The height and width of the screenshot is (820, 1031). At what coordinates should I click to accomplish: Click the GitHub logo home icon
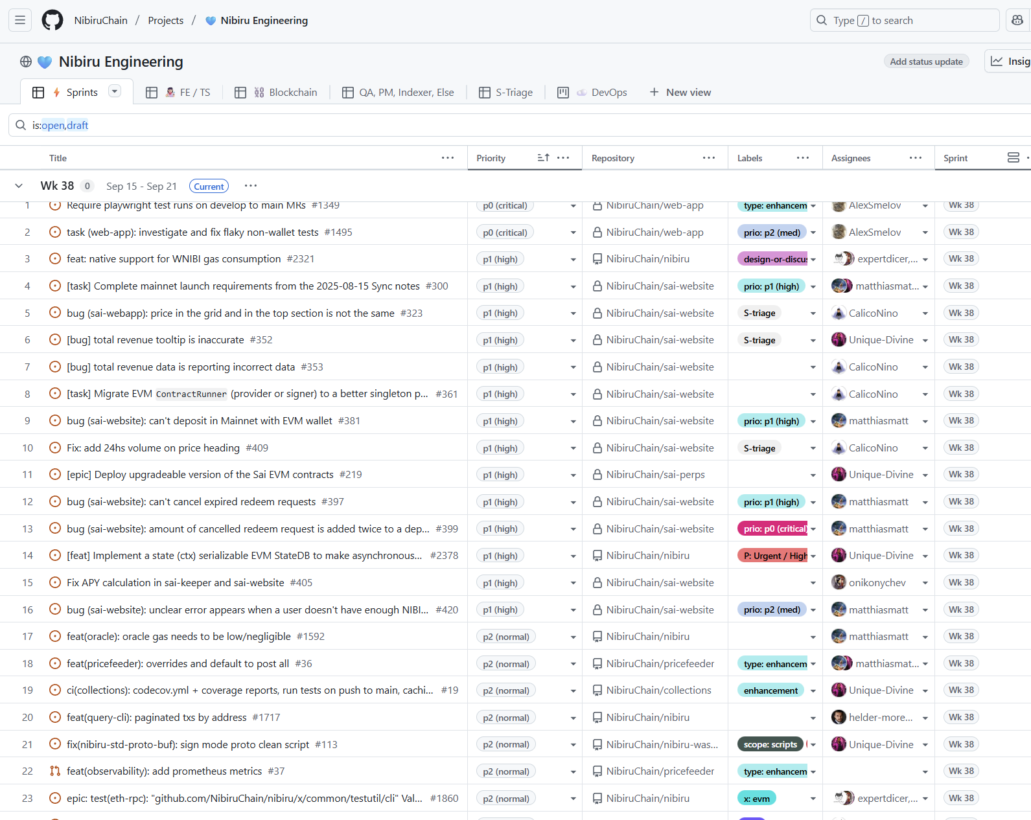[52, 20]
